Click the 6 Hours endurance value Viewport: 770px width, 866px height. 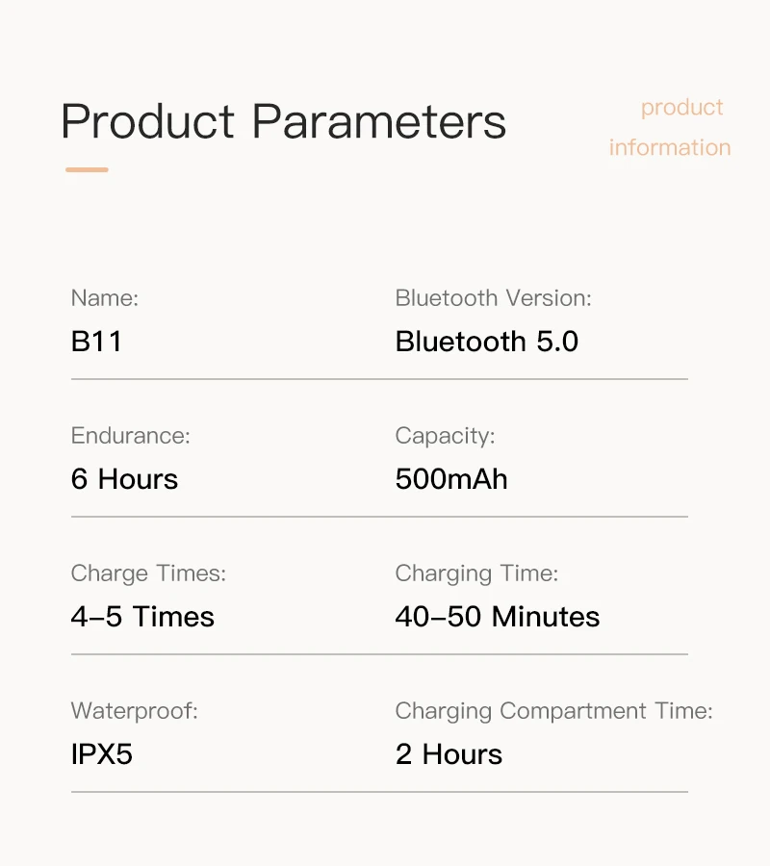tap(124, 478)
